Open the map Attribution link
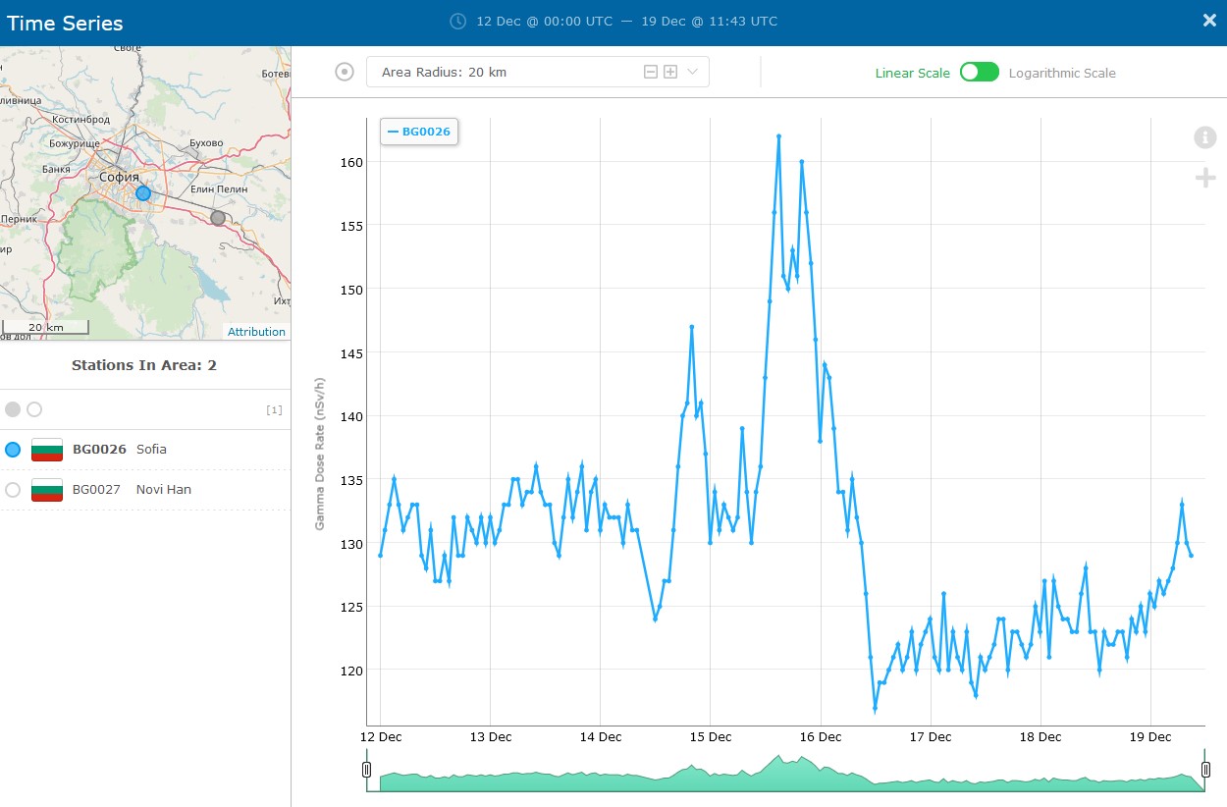 pos(256,332)
